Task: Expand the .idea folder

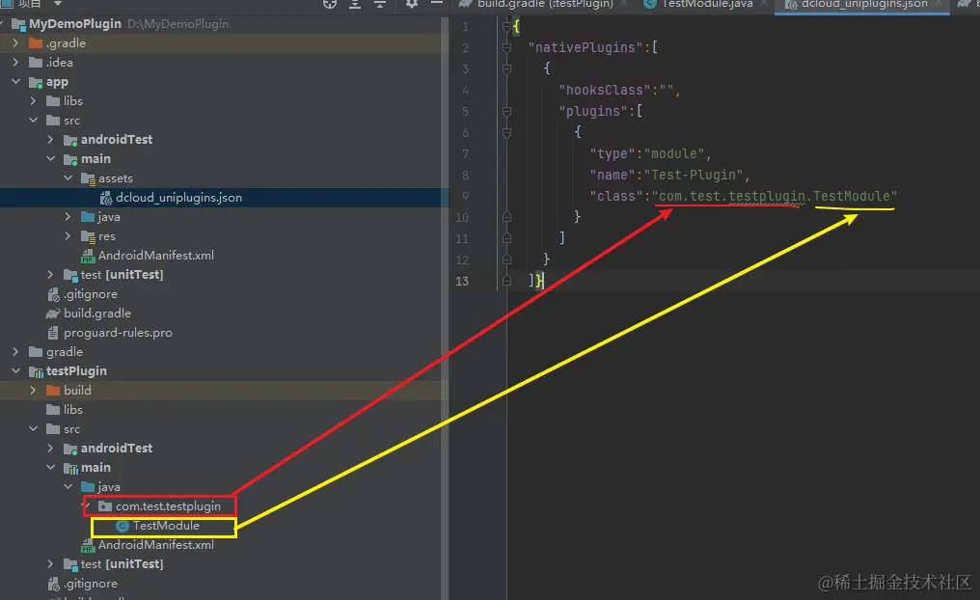Action: click(15, 63)
